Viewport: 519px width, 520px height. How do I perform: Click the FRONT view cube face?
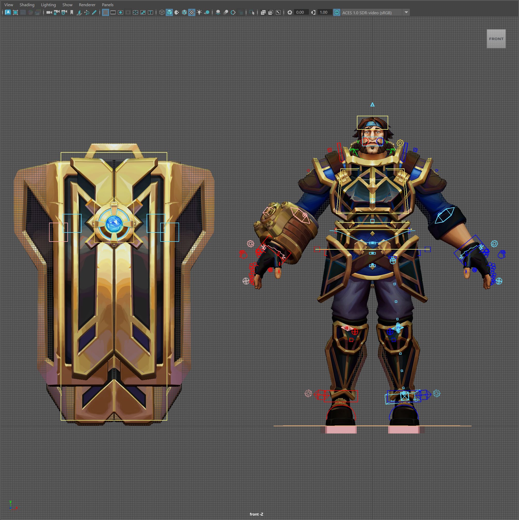pos(496,39)
